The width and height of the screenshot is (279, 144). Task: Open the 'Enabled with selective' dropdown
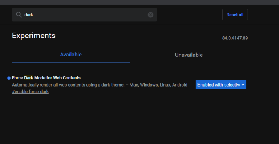click(221, 85)
